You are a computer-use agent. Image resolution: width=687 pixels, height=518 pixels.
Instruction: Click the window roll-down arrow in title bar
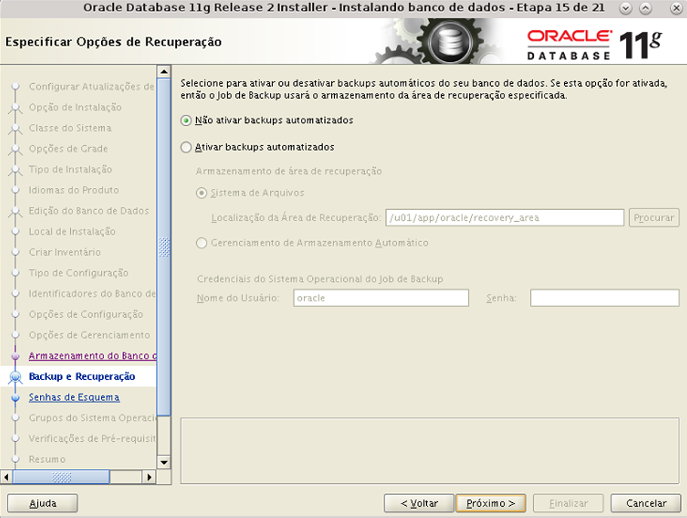(626, 8)
